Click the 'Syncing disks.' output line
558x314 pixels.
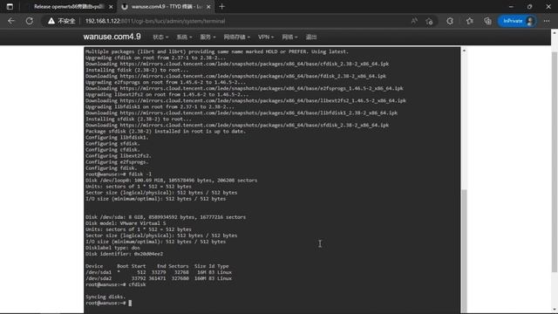(105, 297)
